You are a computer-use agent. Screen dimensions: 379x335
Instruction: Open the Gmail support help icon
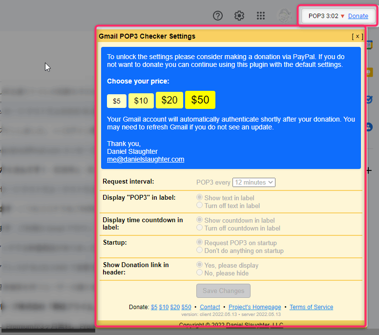point(217,16)
